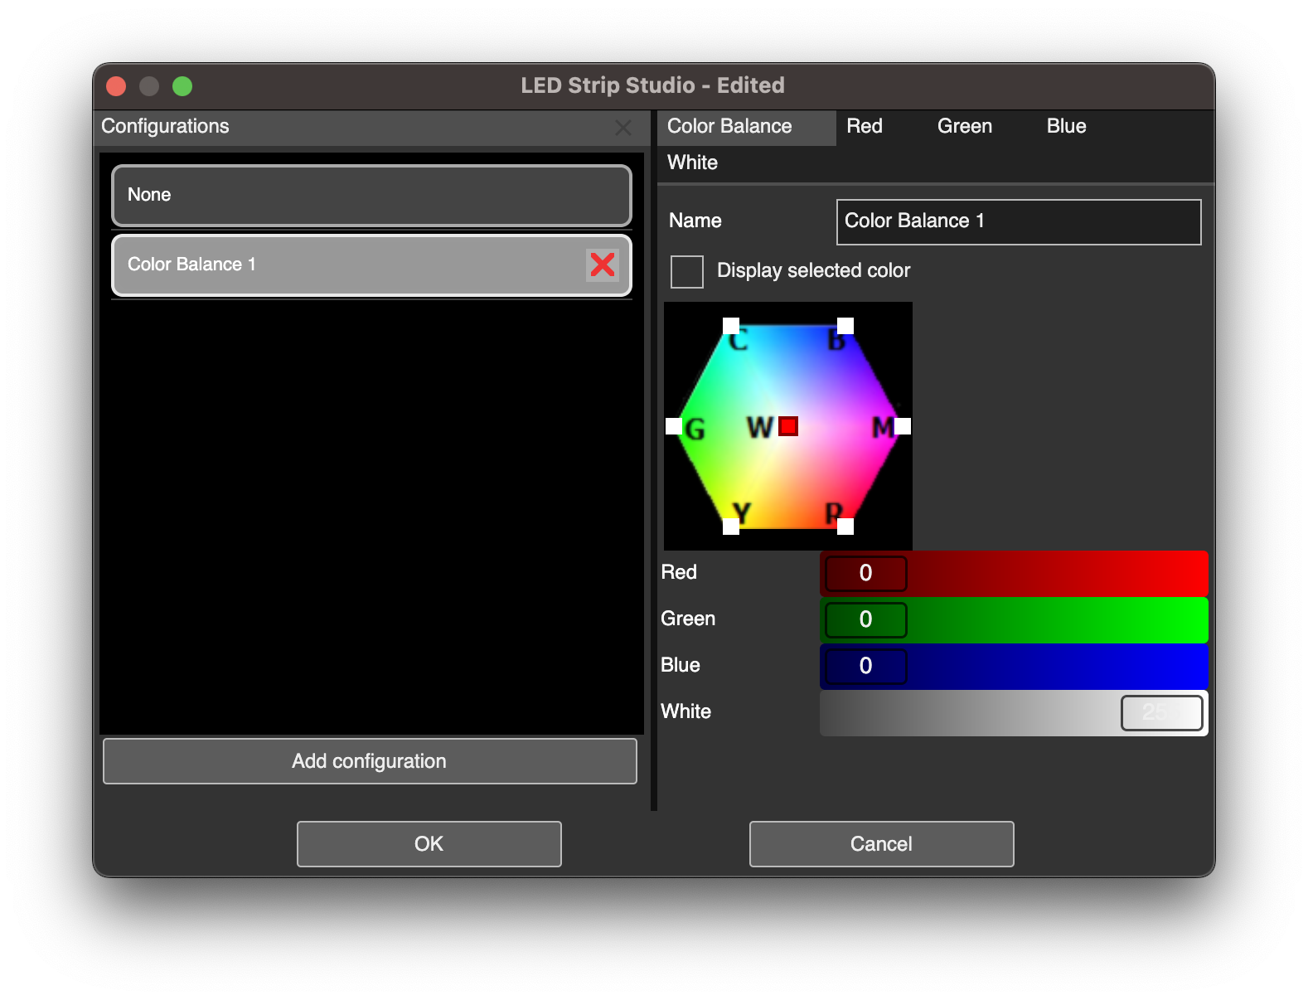Switch to the Green tab
Viewport: 1308px width, 1000px height.
965,127
